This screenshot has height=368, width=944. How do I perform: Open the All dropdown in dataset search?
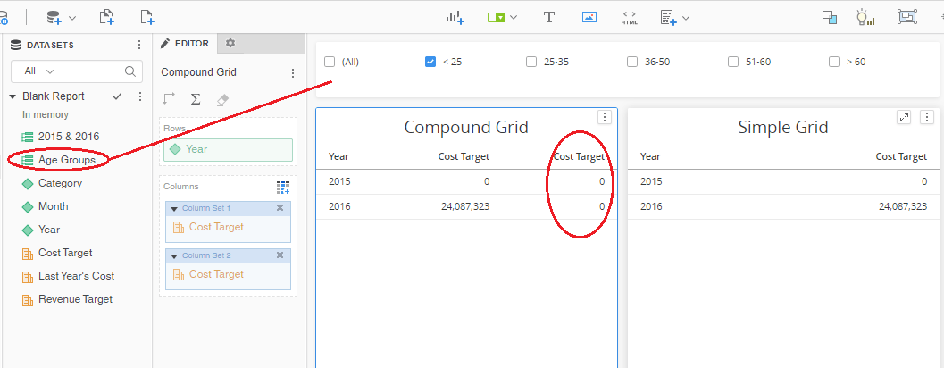click(x=39, y=71)
